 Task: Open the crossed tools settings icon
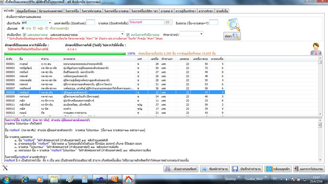[x=5, y=168]
